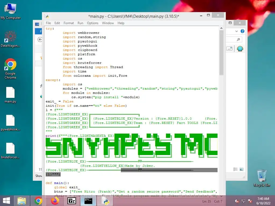Screen dimensions: 275x206
Task: Open the Windows Start button
Action: [6, 201]
